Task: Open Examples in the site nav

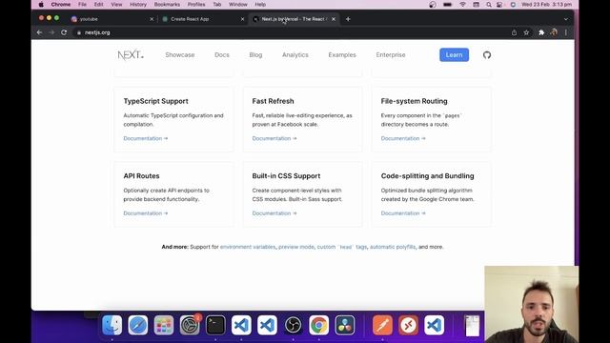Action: coord(342,55)
